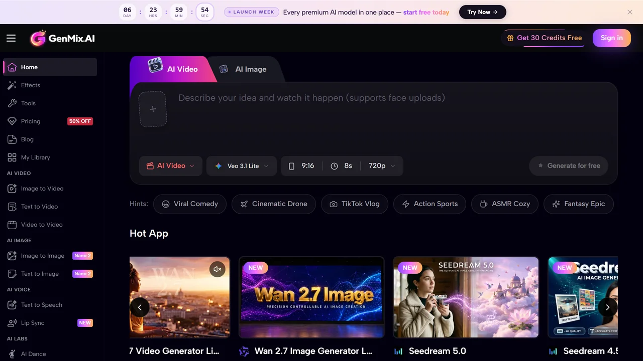Click the AI Dance icon
The width and height of the screenshot is (643, 361).
pyautogui.click(x=12, y=354)
